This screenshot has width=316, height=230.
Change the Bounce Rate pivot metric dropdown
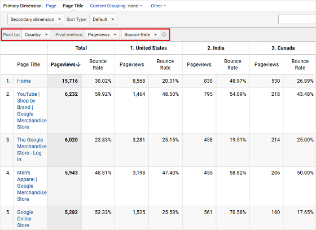(141, 34)
